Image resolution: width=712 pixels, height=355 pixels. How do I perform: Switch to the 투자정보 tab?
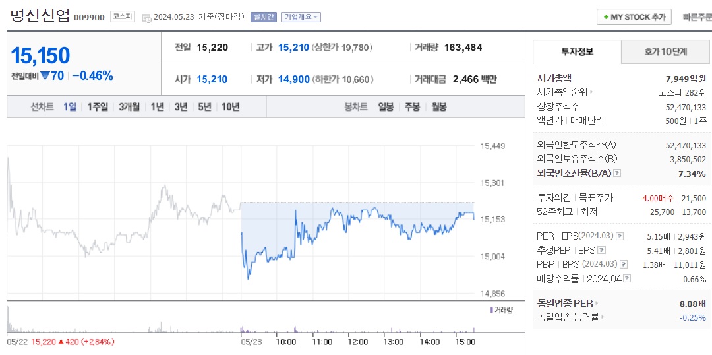577,52
